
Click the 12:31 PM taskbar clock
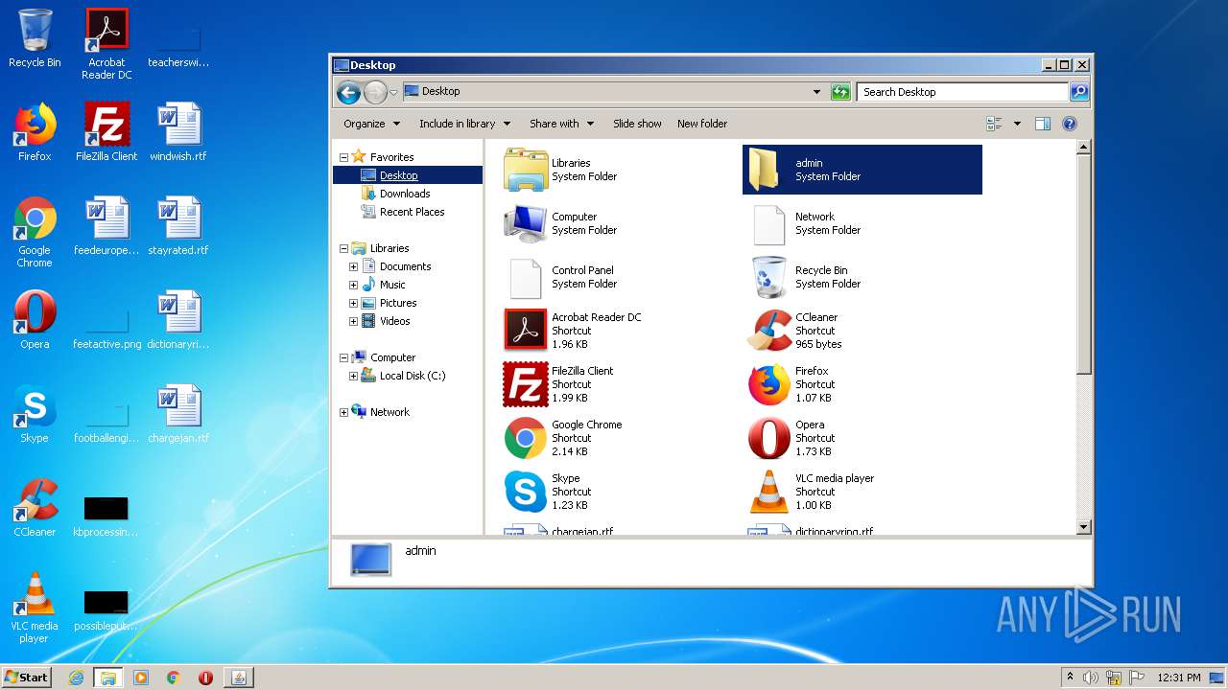click(x=1177, y=678)
